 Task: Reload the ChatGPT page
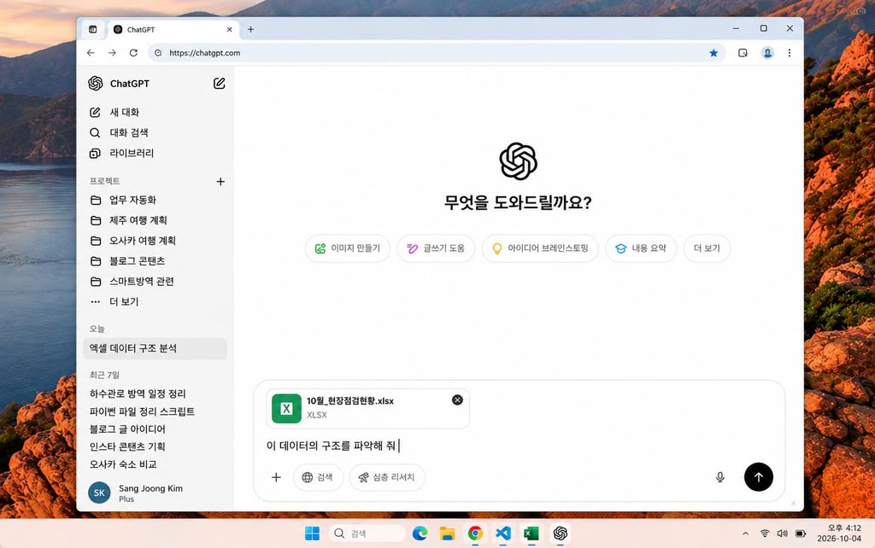(x=133, y=53)
